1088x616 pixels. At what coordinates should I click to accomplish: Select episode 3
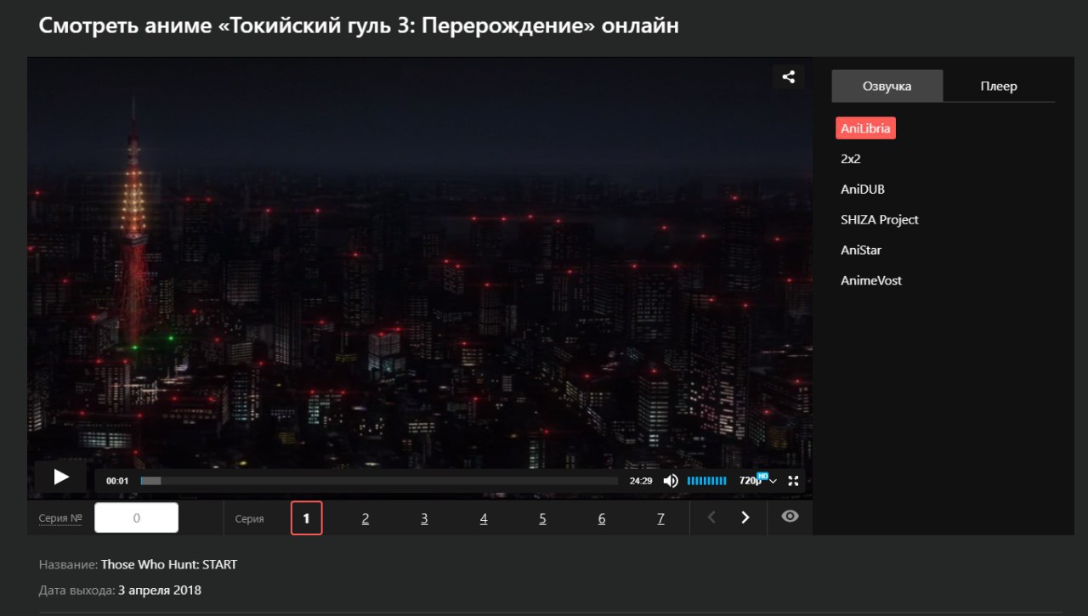point(424,518)
